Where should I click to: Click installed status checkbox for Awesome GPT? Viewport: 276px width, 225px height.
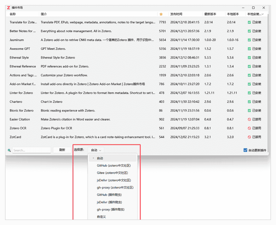[x=249, y=49]
